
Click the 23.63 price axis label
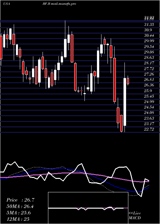[x=149, y=118]
